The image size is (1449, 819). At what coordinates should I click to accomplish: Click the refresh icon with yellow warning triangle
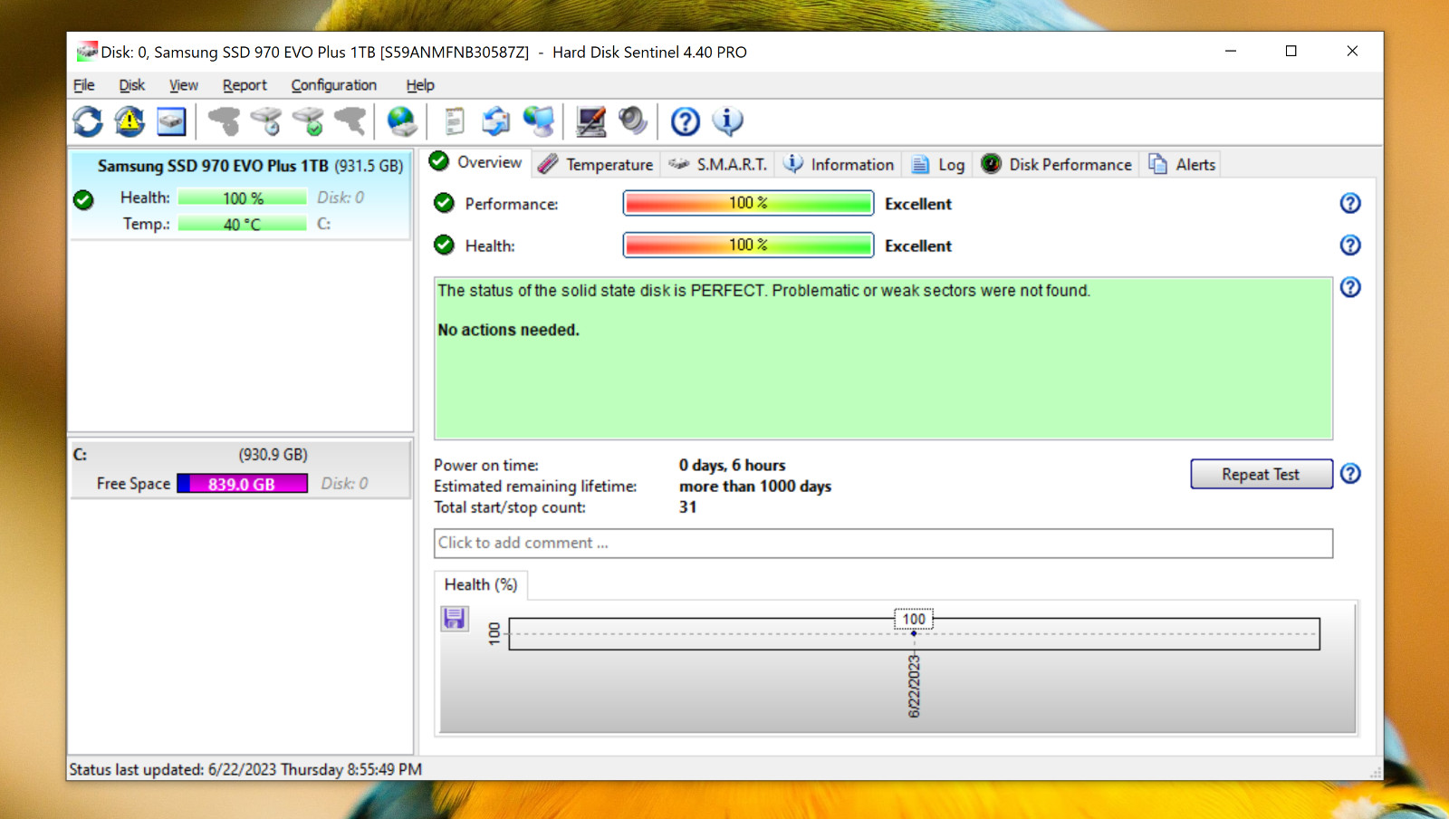tap(130, 120)
